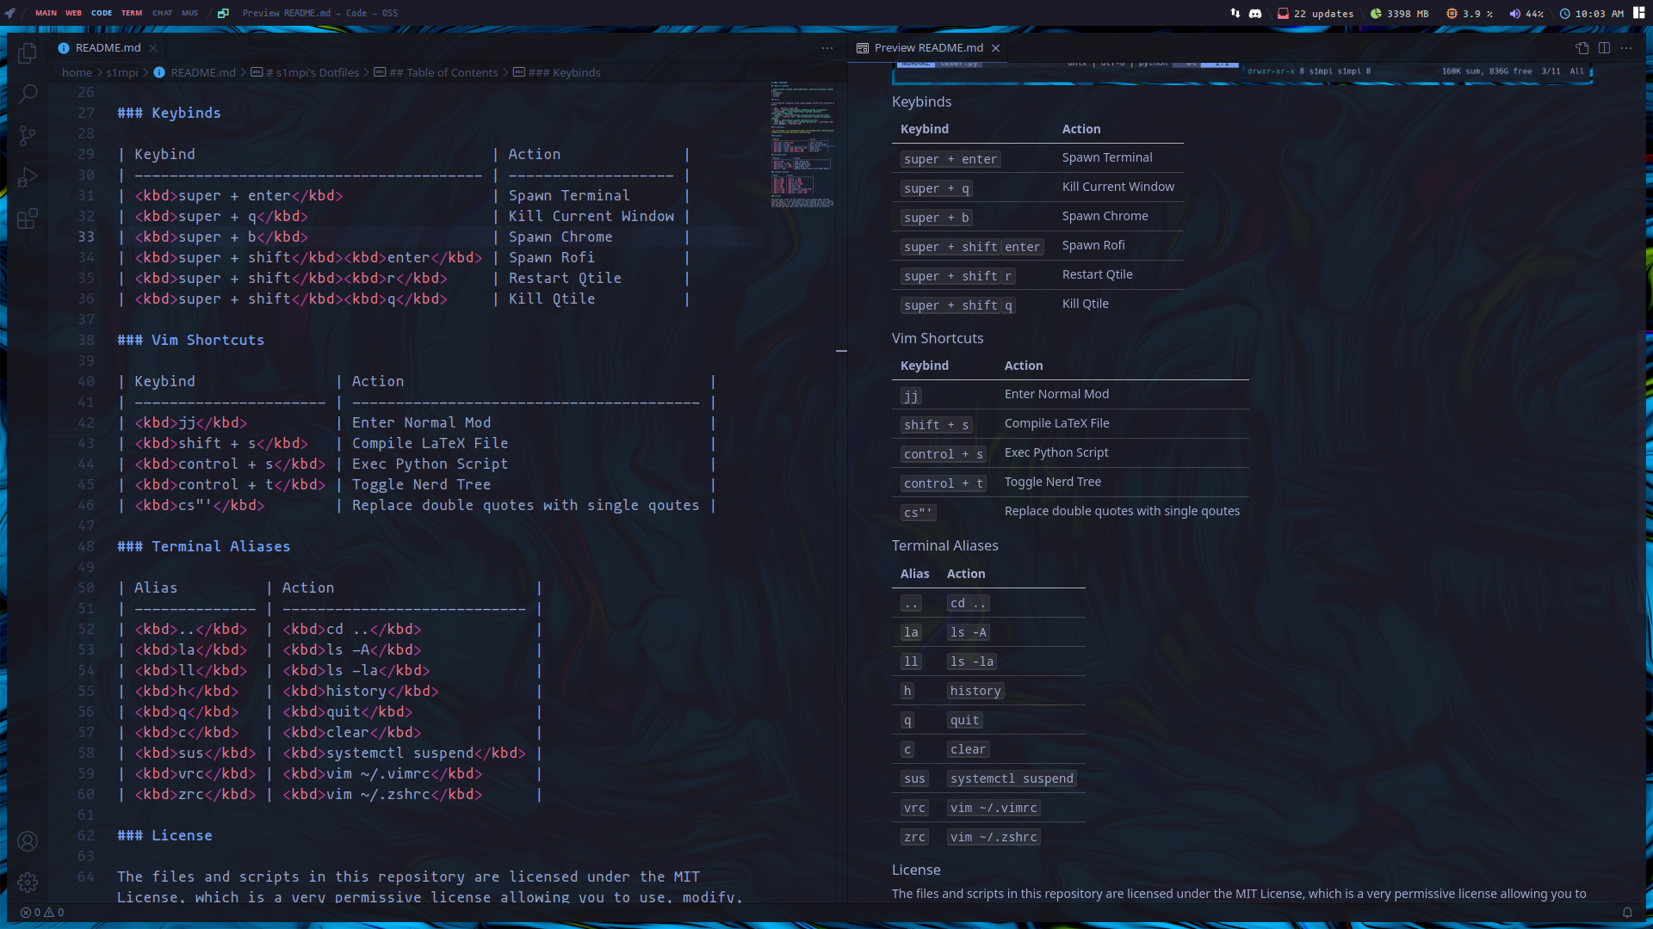Open the Manage gear icon
This screenshot has height=929, width=1653.
28,883
